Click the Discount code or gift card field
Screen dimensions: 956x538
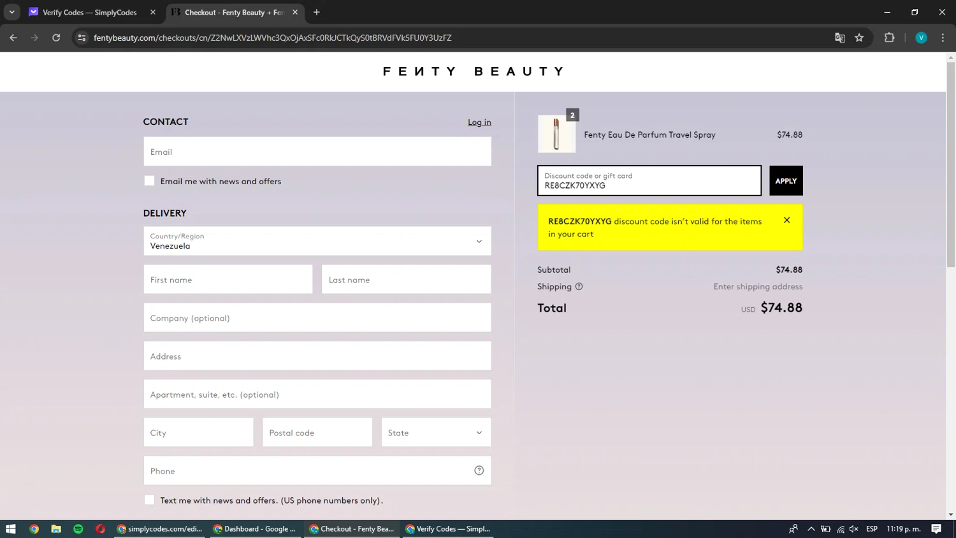[649, 180]
